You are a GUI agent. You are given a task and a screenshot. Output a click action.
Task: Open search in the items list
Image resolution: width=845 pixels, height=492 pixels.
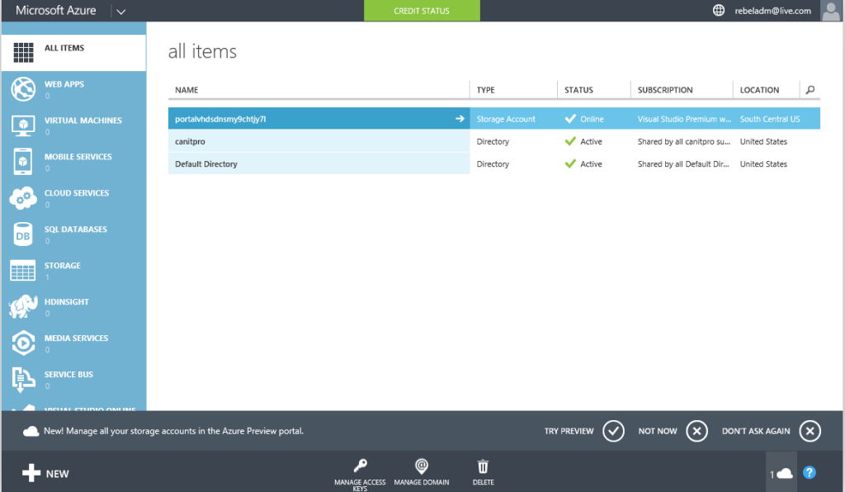point(810,89)
